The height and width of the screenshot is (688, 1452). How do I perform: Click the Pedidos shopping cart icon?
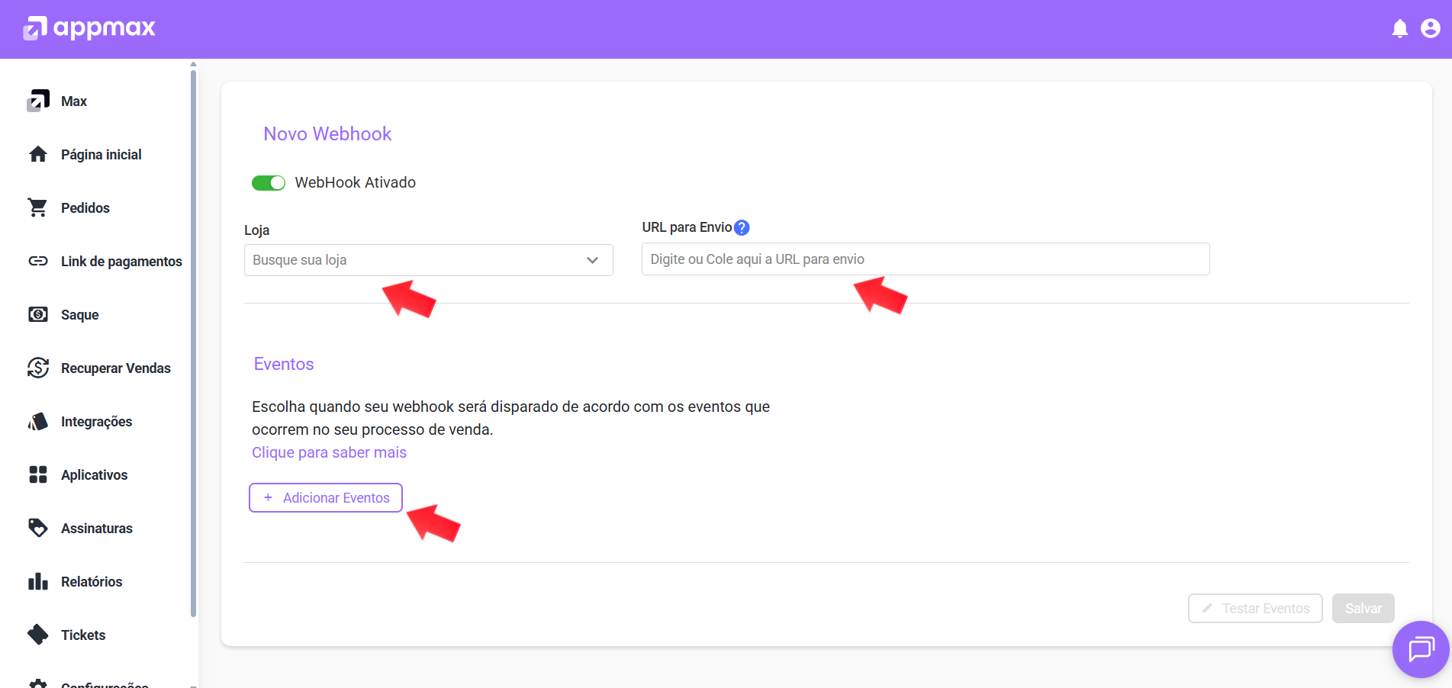pos(37,207)
